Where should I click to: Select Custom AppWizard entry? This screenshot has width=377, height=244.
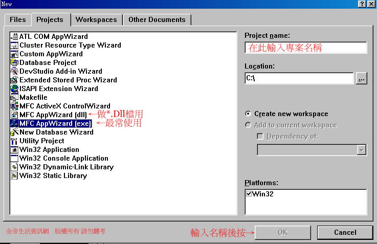(51, 54)
